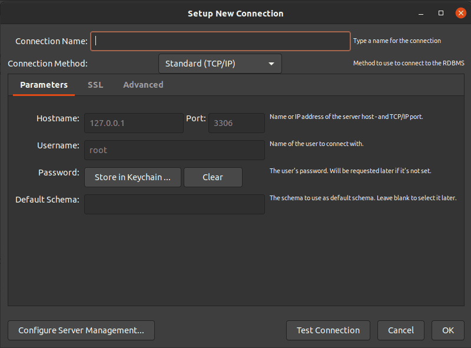Open the Connection Method dropdown

[x=220, y=64]
